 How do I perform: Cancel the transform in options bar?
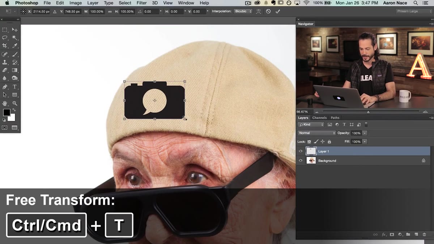268,11
